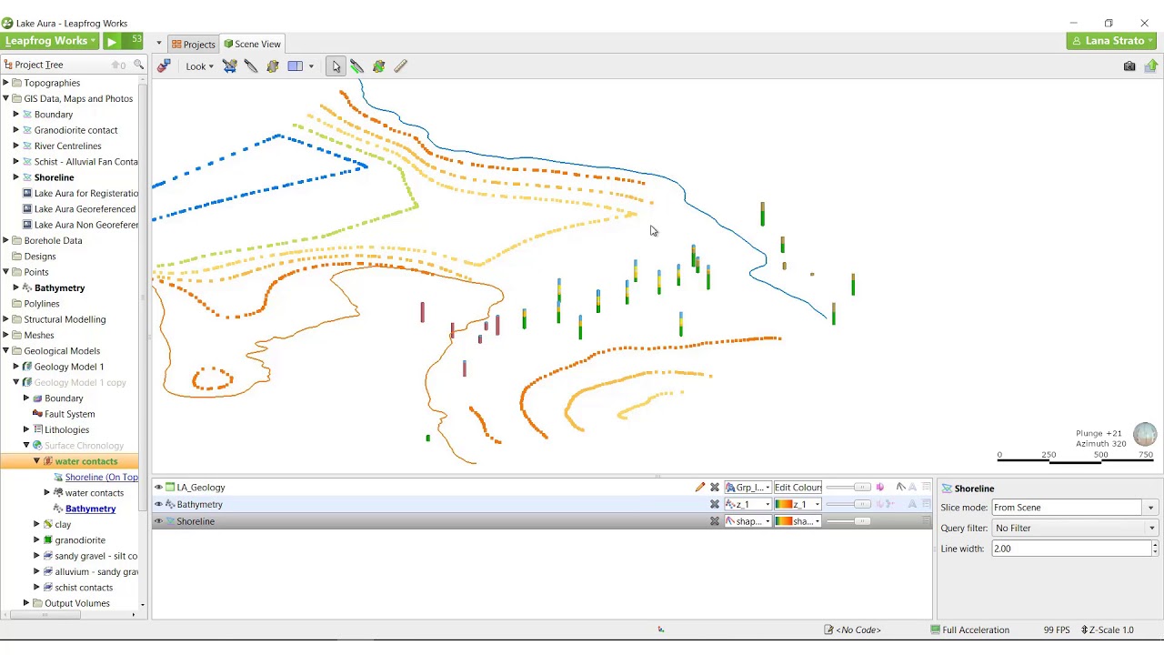Take a scene snapshot with the camera icon

pyautogui.click(x=1129, y=65)
